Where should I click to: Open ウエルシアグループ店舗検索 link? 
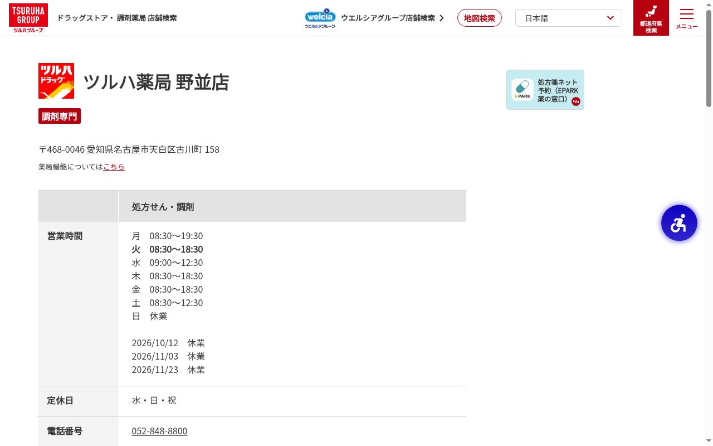tap(392, 18)
